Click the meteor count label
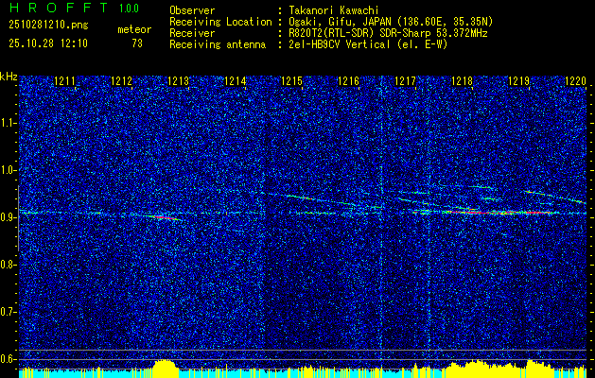Image resolution: width=595 pixels, height=378 pixels. (x=134, y=29)
